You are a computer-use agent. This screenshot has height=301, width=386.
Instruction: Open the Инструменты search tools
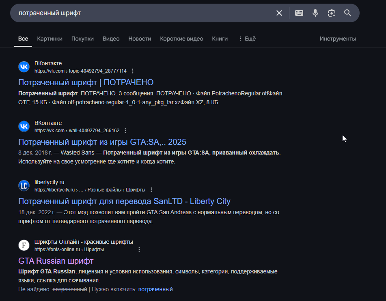(x=338, y=39)
